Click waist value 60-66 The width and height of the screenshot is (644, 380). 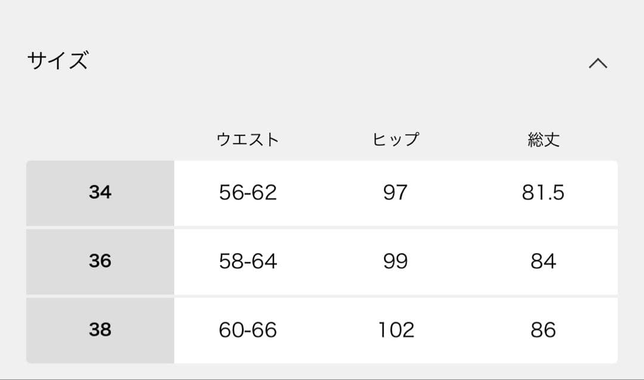247,330
